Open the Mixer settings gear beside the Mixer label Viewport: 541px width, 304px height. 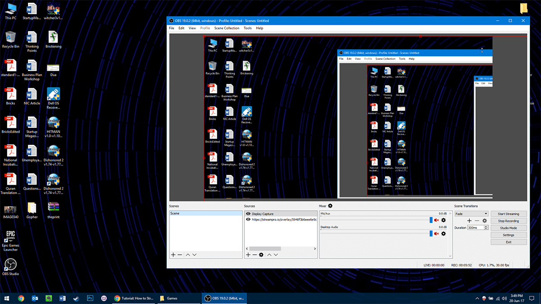(330, 206)
